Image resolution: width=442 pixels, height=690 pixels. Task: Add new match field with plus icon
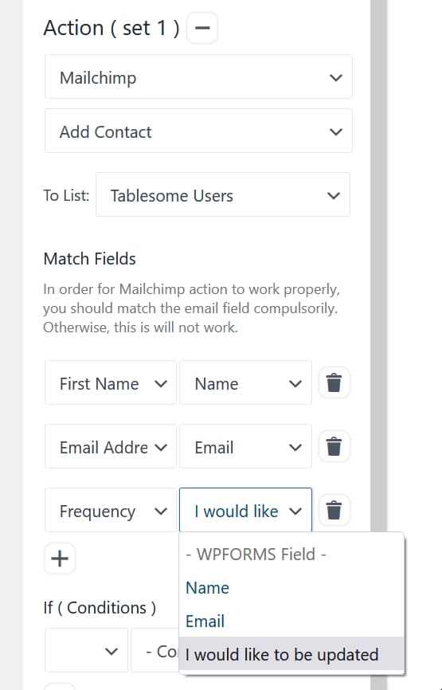60,559
